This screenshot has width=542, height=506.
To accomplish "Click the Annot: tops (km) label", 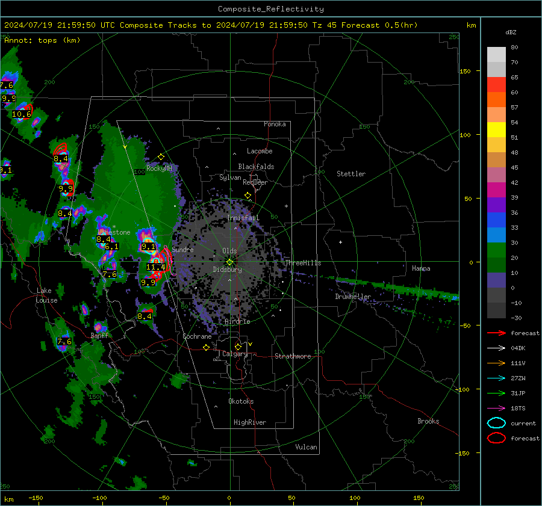I will (x=42, y=40).
